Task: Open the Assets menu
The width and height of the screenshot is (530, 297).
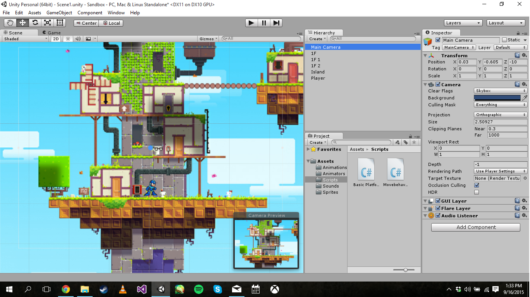Action: point(34,12)
